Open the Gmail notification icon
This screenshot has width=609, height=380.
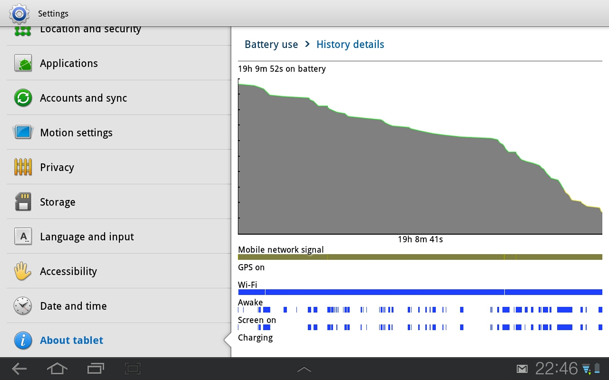tap(522, 369)
